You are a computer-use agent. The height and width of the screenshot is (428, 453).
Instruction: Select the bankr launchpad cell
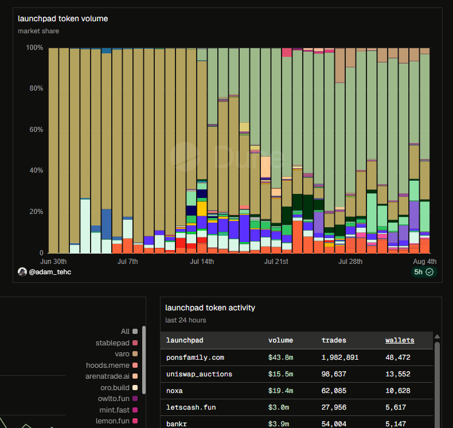point(177,424)
